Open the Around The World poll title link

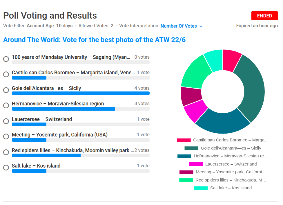tap(94, 40)
